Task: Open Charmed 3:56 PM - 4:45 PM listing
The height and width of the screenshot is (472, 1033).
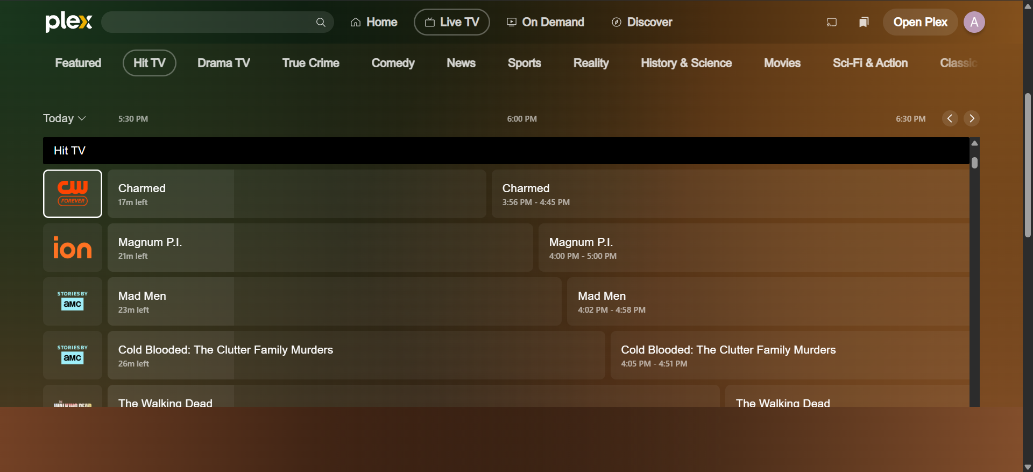Action: pos(731,194)
